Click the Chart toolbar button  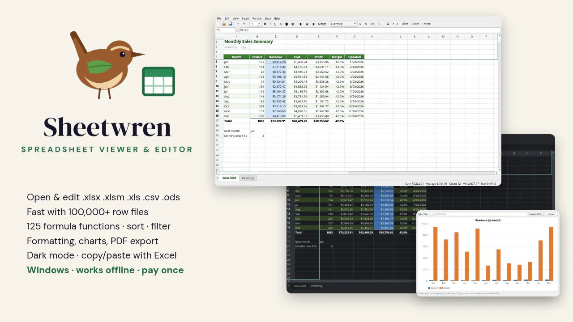(x=415, y=24)
